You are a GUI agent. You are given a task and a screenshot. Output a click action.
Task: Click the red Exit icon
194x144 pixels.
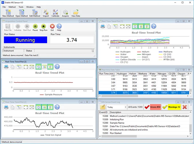[52, 27]
